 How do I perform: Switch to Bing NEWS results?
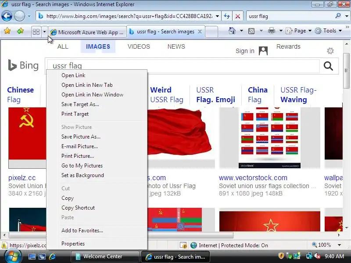point(176,46)
